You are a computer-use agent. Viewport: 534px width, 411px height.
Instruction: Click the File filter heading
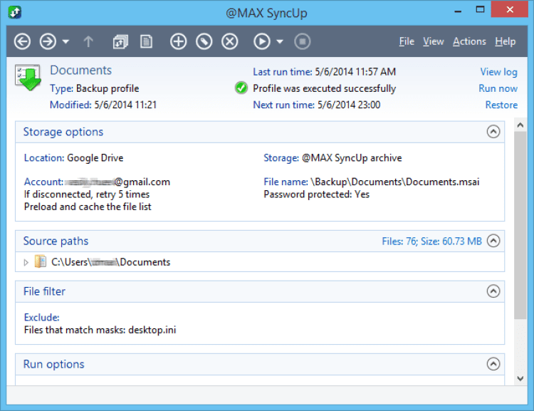[44, 291]
